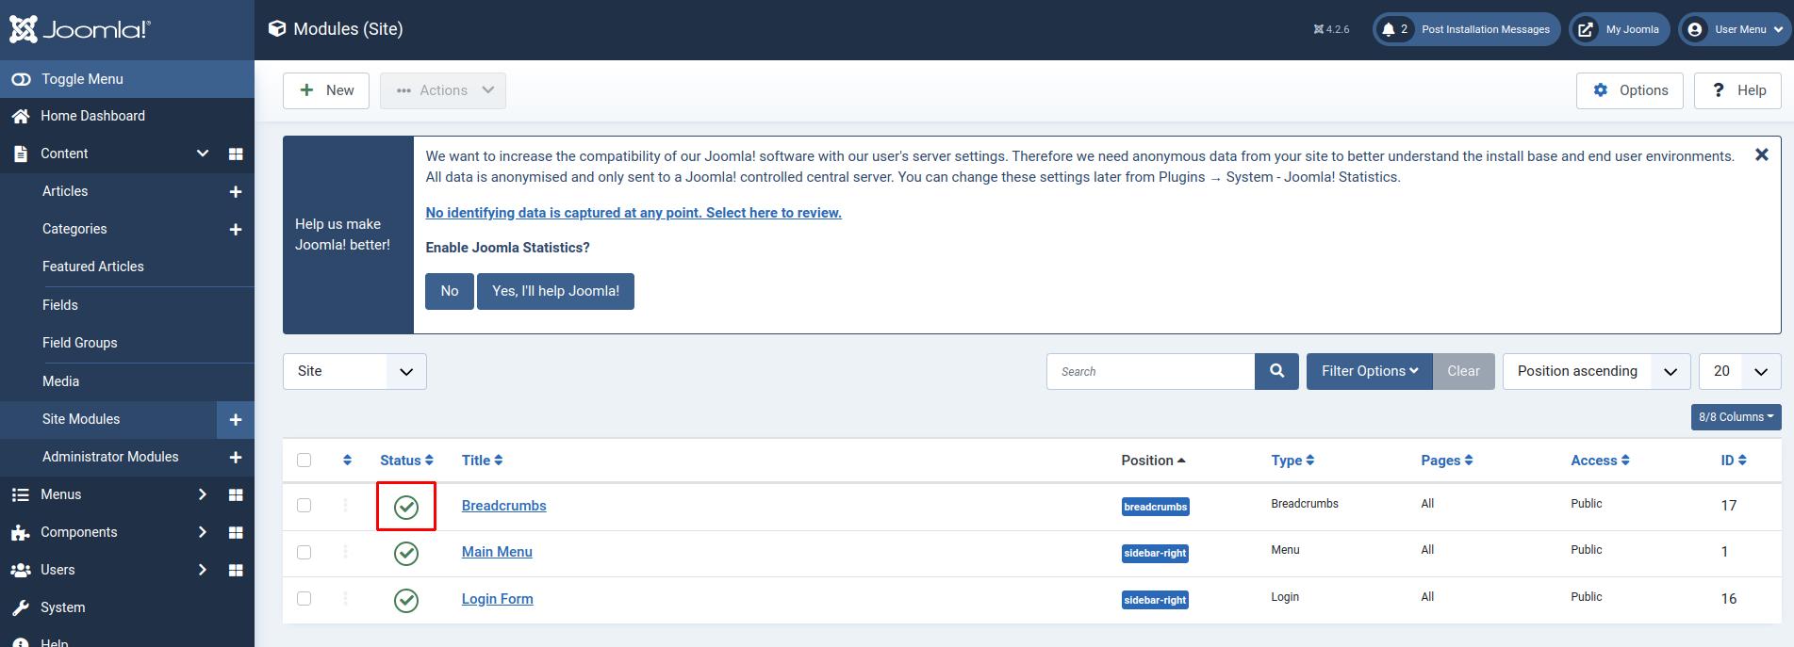Check the select-all checkbox in header
Viewport: 1794px width, 647px height.
(304, 461)
